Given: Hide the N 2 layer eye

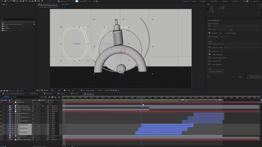Looking at the screenshot, I should (1, 115).
